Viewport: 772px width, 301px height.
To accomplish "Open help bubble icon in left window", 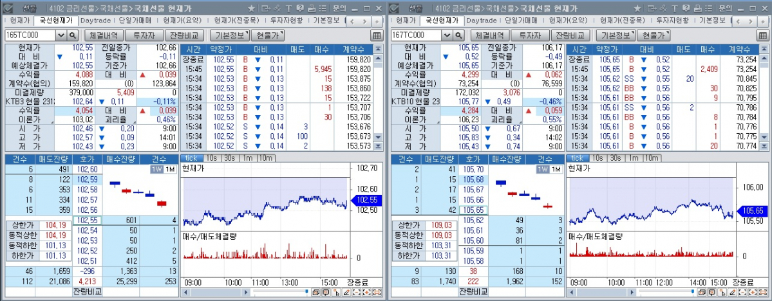I will pos(300,8).
